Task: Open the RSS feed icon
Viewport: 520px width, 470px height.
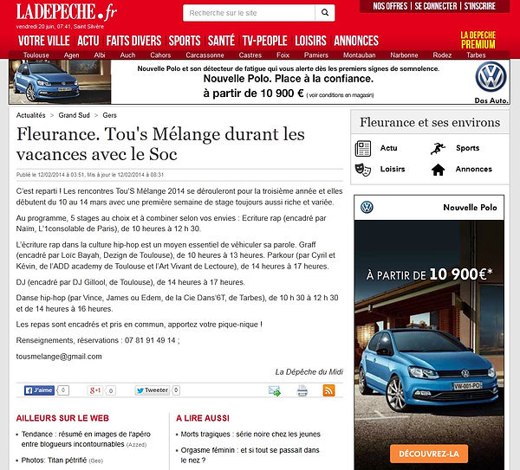Action: click(328, 390)
